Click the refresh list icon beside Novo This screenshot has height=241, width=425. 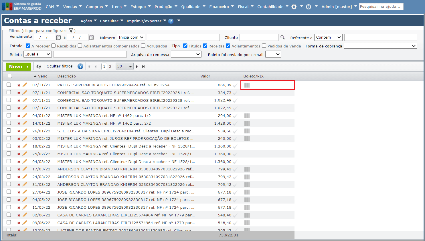[39, 67]
